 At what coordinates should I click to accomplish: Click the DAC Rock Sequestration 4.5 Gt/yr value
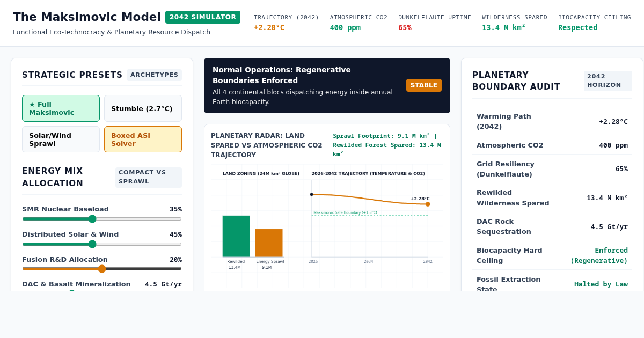[x=609, y=226]
